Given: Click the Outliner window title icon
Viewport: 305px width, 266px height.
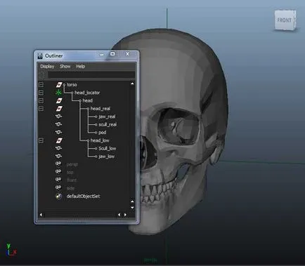Looking at the screenshot, I should [40, 55].
